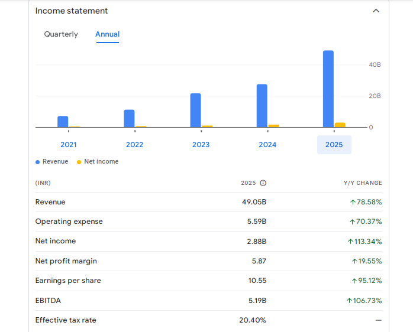
Task: Click the 49.05B revenue value
Action: click(254, 202)
